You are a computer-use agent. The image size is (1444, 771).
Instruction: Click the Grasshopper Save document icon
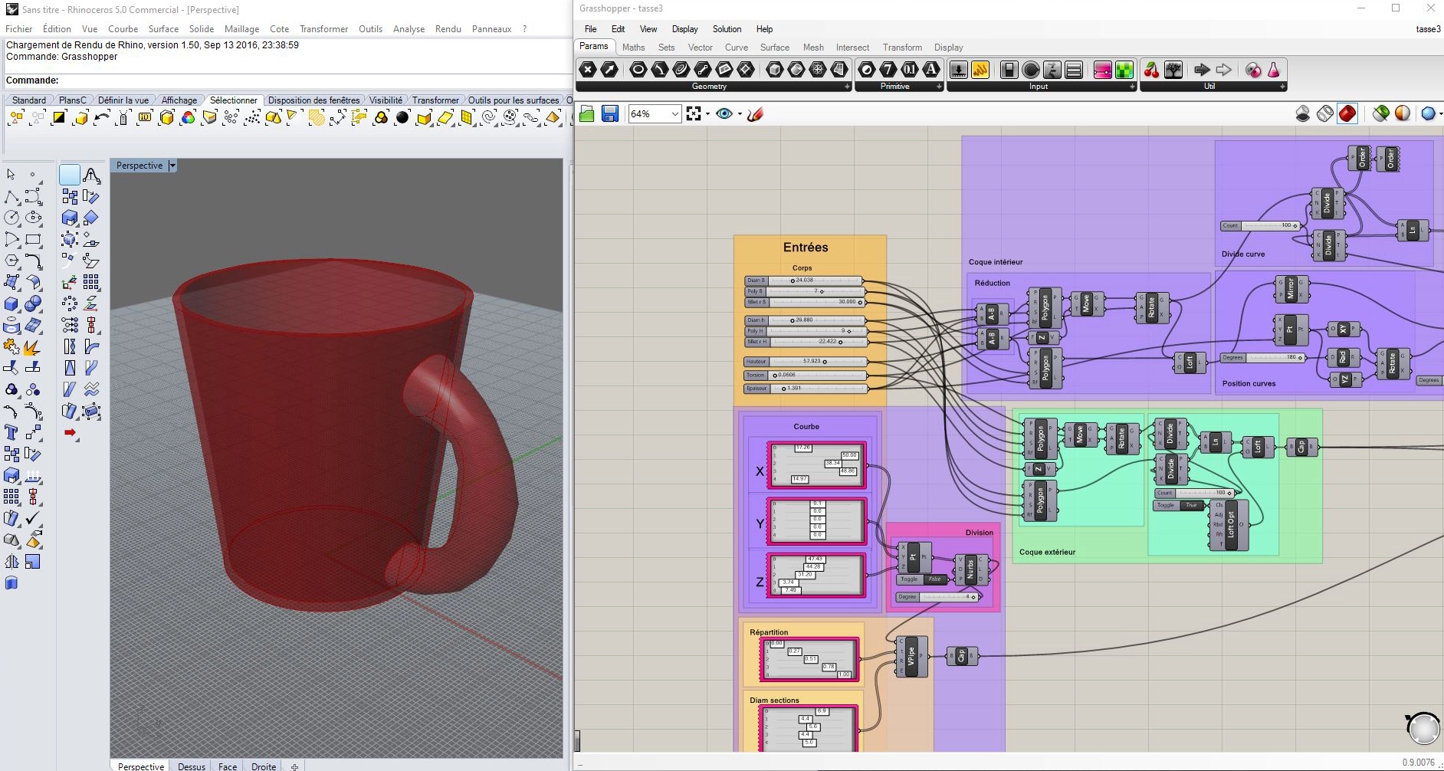point(609,114)
